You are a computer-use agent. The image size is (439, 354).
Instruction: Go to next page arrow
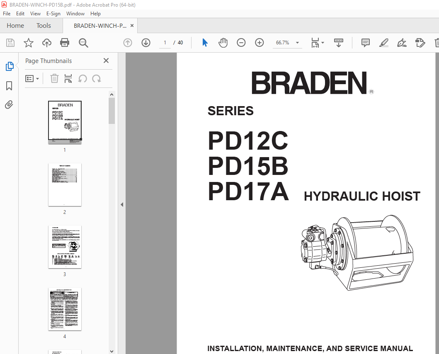[x=146, y=43]
